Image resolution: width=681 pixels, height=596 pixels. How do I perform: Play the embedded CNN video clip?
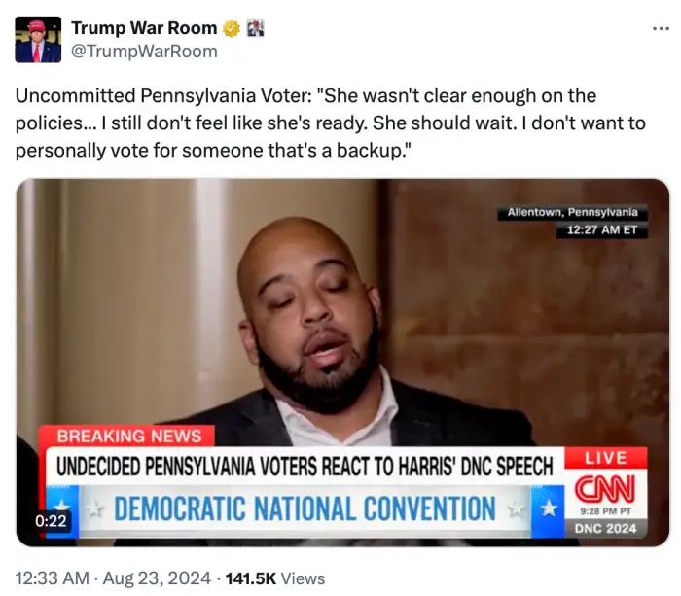[x=342, y=363]
